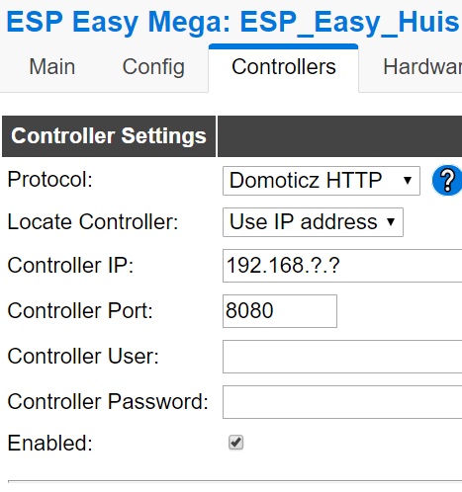The image size is (462, 492).
Task: Click the Protocol: label text
Action: [50, 180]
